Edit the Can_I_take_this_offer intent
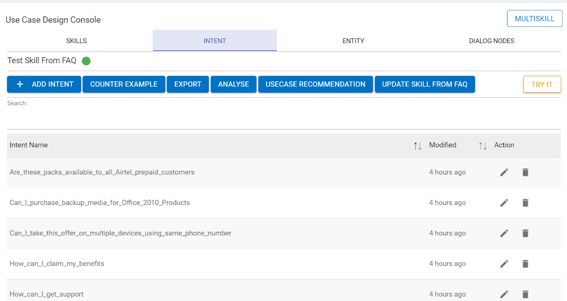Screen dimensions: 567x301 pyautogui.click(x=504, y=233)
